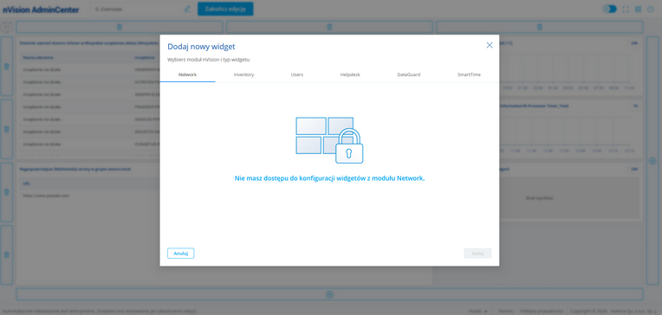The width and height of the screenshot is (662, 315).
Task: Click the 'Nazwa zdarzenia' column header
Action: click(38, 57)
